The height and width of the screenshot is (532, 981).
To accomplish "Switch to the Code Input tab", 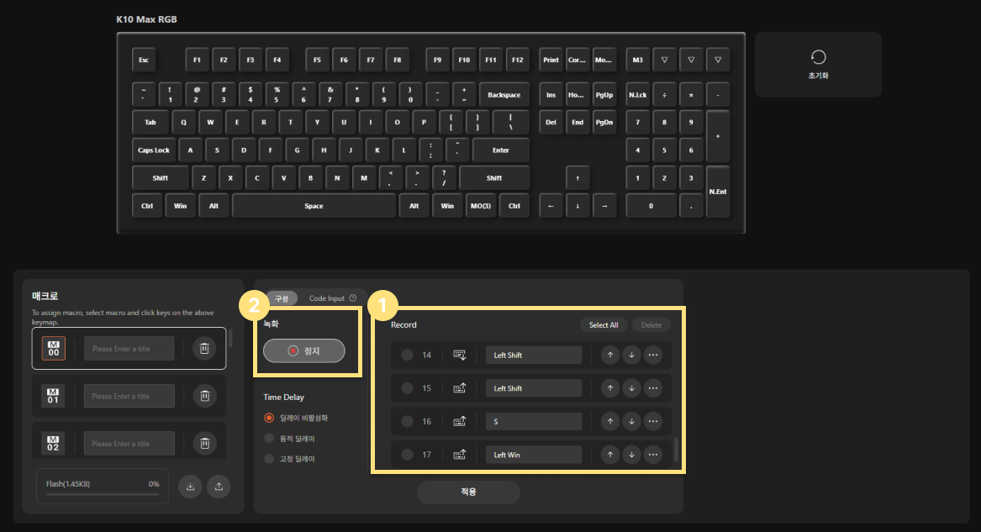I will click(327, 298).
